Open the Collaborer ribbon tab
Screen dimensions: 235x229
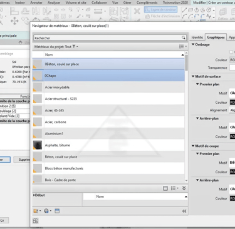[99, 3]
